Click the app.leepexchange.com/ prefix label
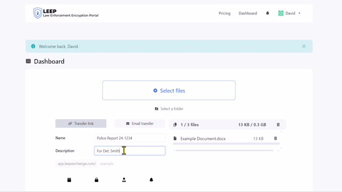 [x=76, y=163]
